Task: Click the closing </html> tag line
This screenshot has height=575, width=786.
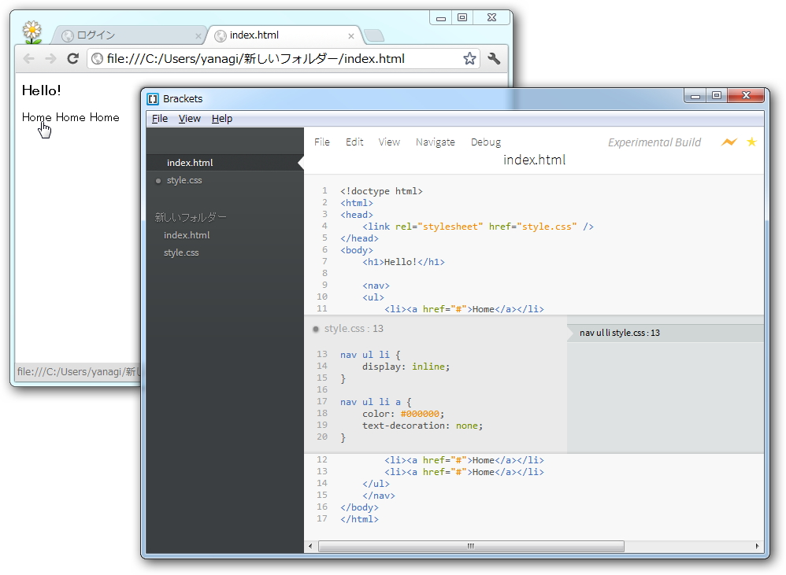Action: click(359, 519)
